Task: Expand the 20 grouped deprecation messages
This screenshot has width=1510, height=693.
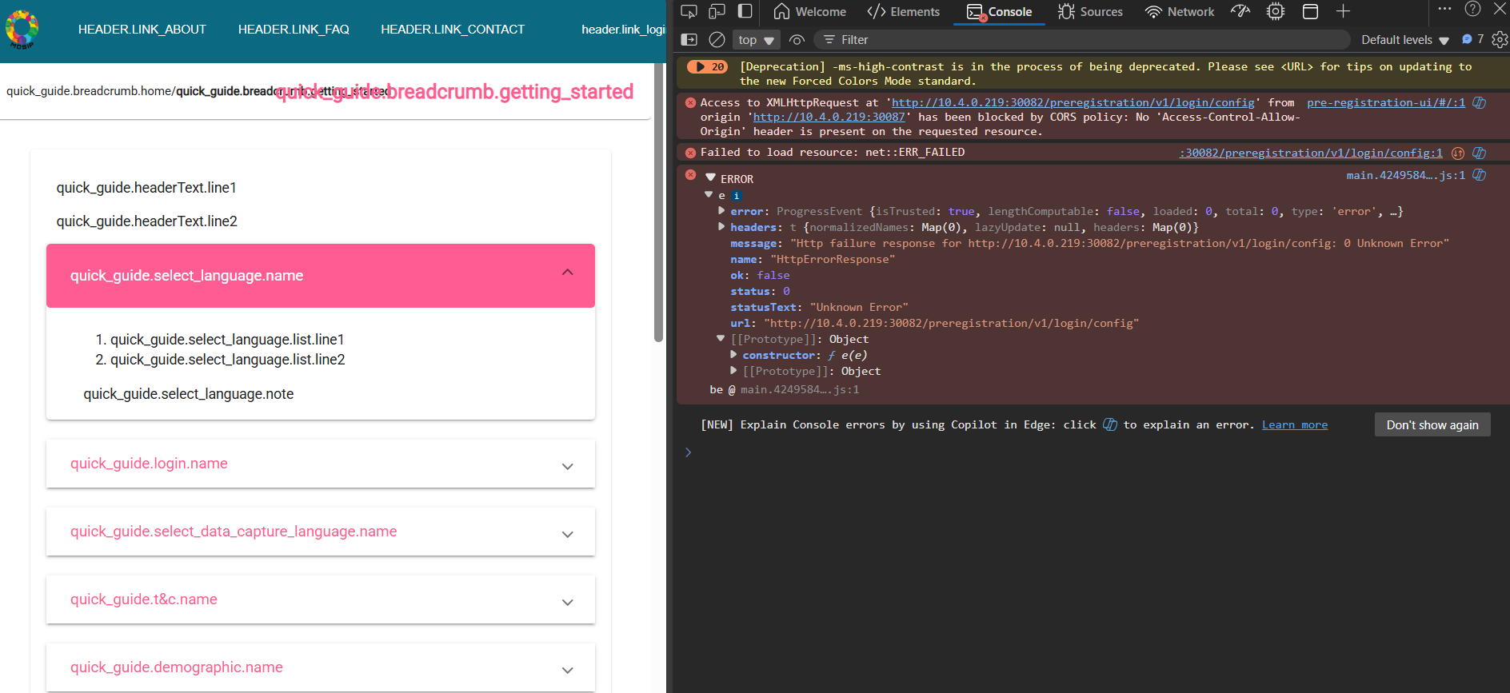Action: pyautogui.click(x=707, y=67)
